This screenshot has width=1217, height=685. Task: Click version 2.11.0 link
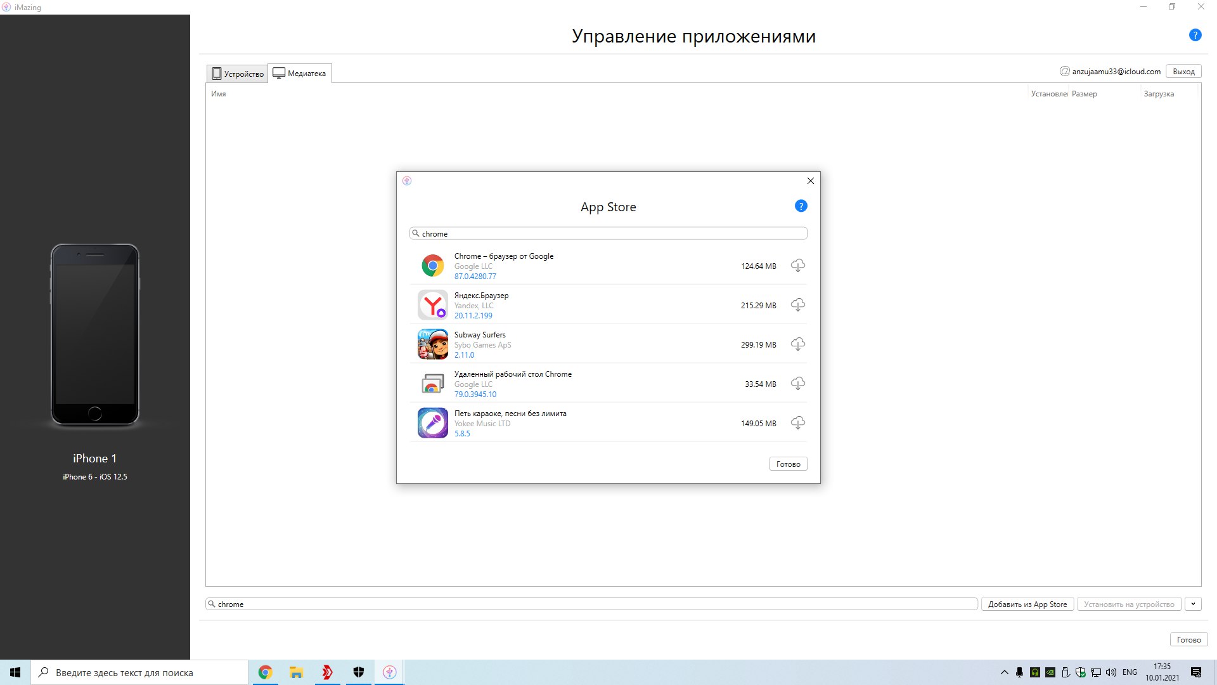point(464,355)
